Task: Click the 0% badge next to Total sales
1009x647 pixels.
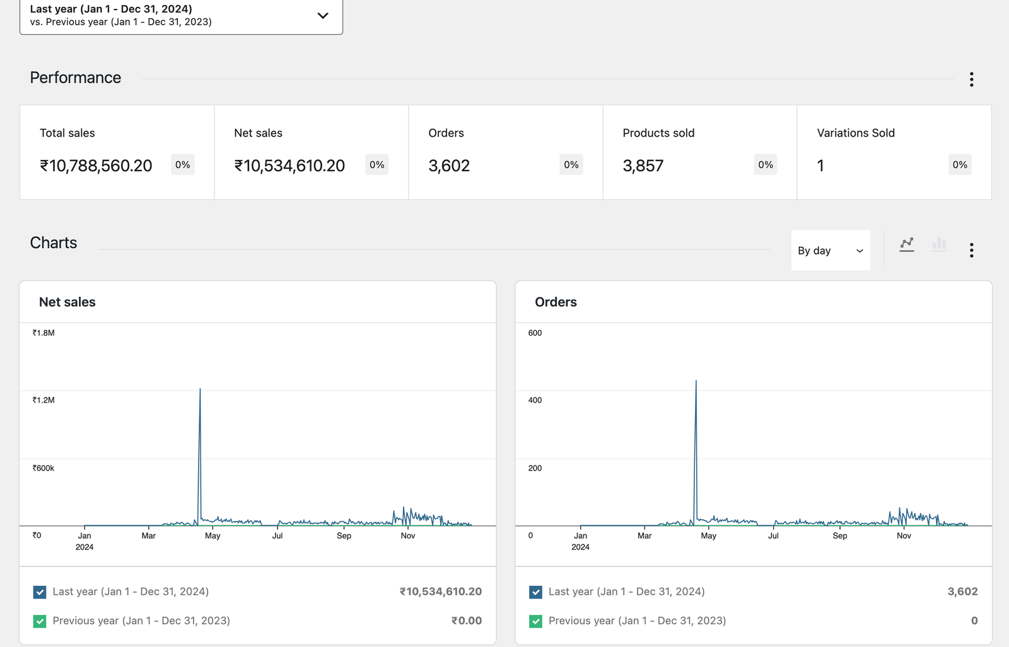Action: click(x=182, y=164)
